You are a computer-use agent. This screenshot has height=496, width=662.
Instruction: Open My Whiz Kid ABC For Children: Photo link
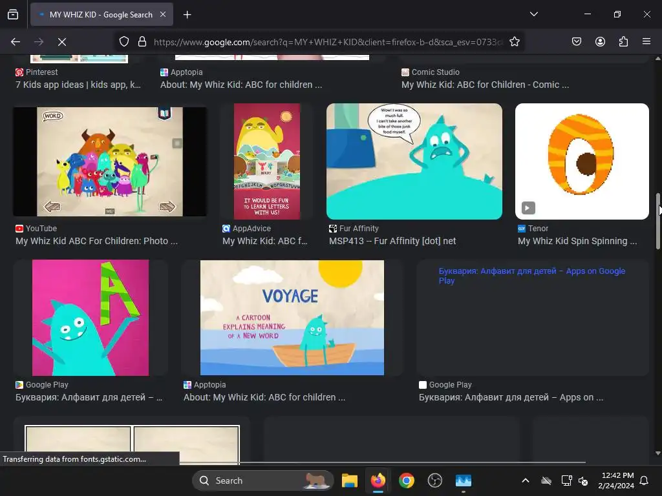(97, 242)
